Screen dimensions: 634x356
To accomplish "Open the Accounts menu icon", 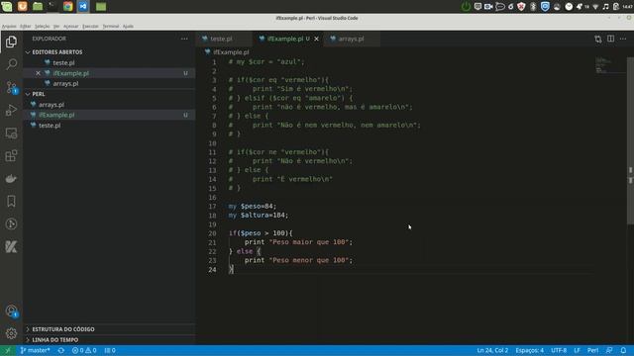I will click(11, 311).
